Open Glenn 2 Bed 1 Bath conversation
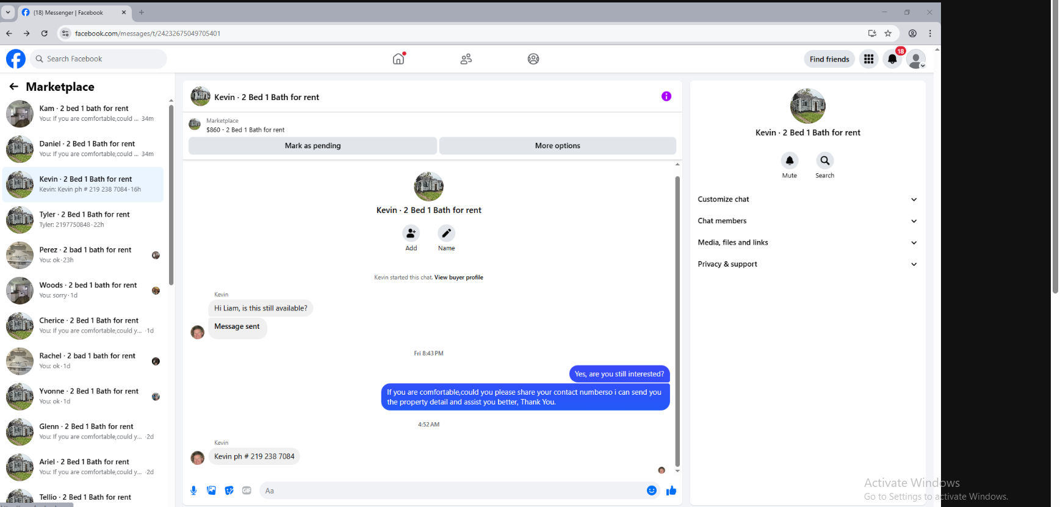The image size is (1060, 507). (x=83, y=432)
